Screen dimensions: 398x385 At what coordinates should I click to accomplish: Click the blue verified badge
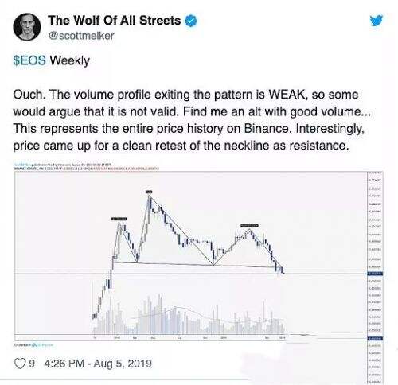191,21
